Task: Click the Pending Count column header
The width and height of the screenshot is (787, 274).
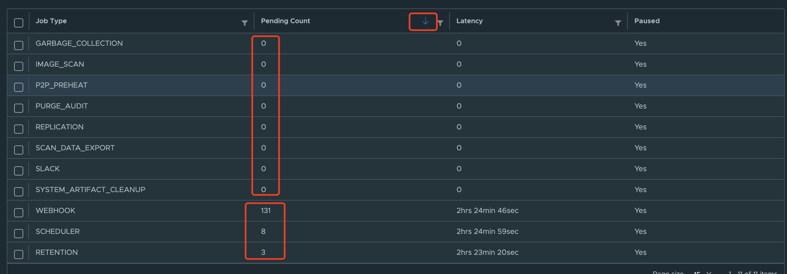Action: [285, 21]
